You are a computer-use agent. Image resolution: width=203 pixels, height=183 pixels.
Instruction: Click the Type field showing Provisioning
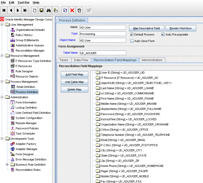[x=103, y=34]
